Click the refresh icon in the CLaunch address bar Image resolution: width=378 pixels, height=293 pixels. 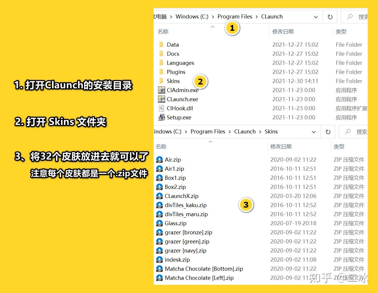tap(330, 17)
